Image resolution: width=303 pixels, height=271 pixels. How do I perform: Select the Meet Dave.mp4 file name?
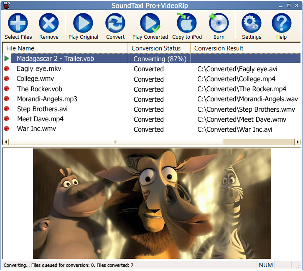point(40,119)
